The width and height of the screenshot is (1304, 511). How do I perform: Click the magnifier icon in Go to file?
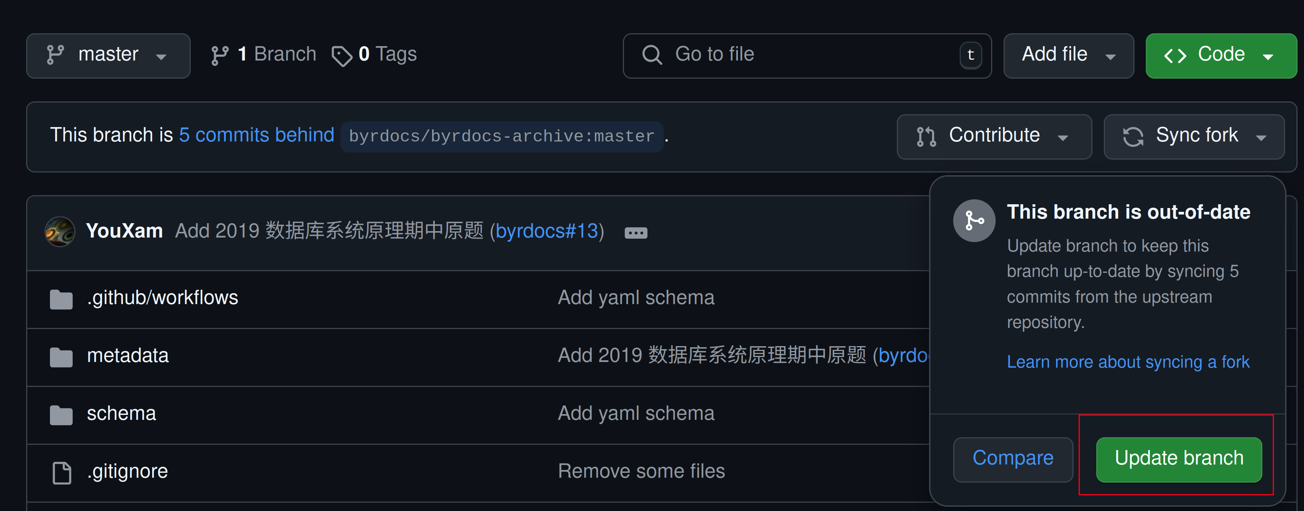(652, 54)
